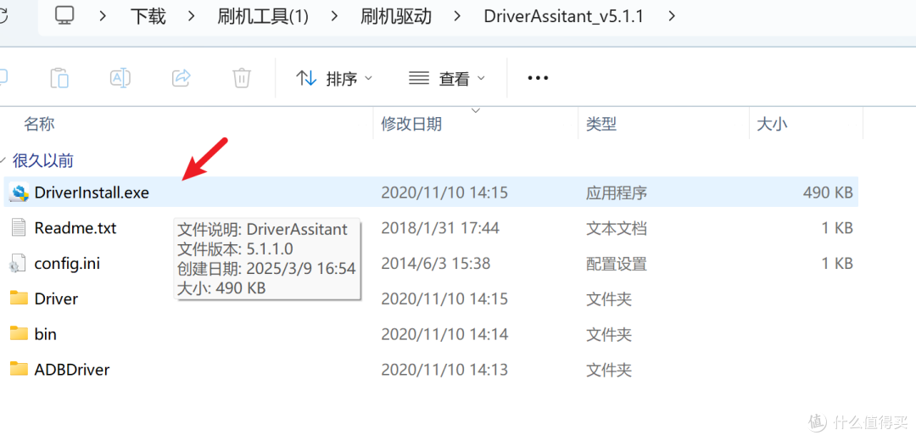This screenshot has width=916, height=441.
Task: Click 文本文档 type cell
Action: coord(617,228)
